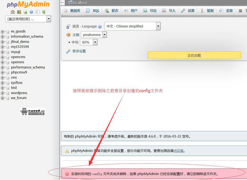Expand the jfinal_demo database node
247x180 pixels.
coord(2,42)
